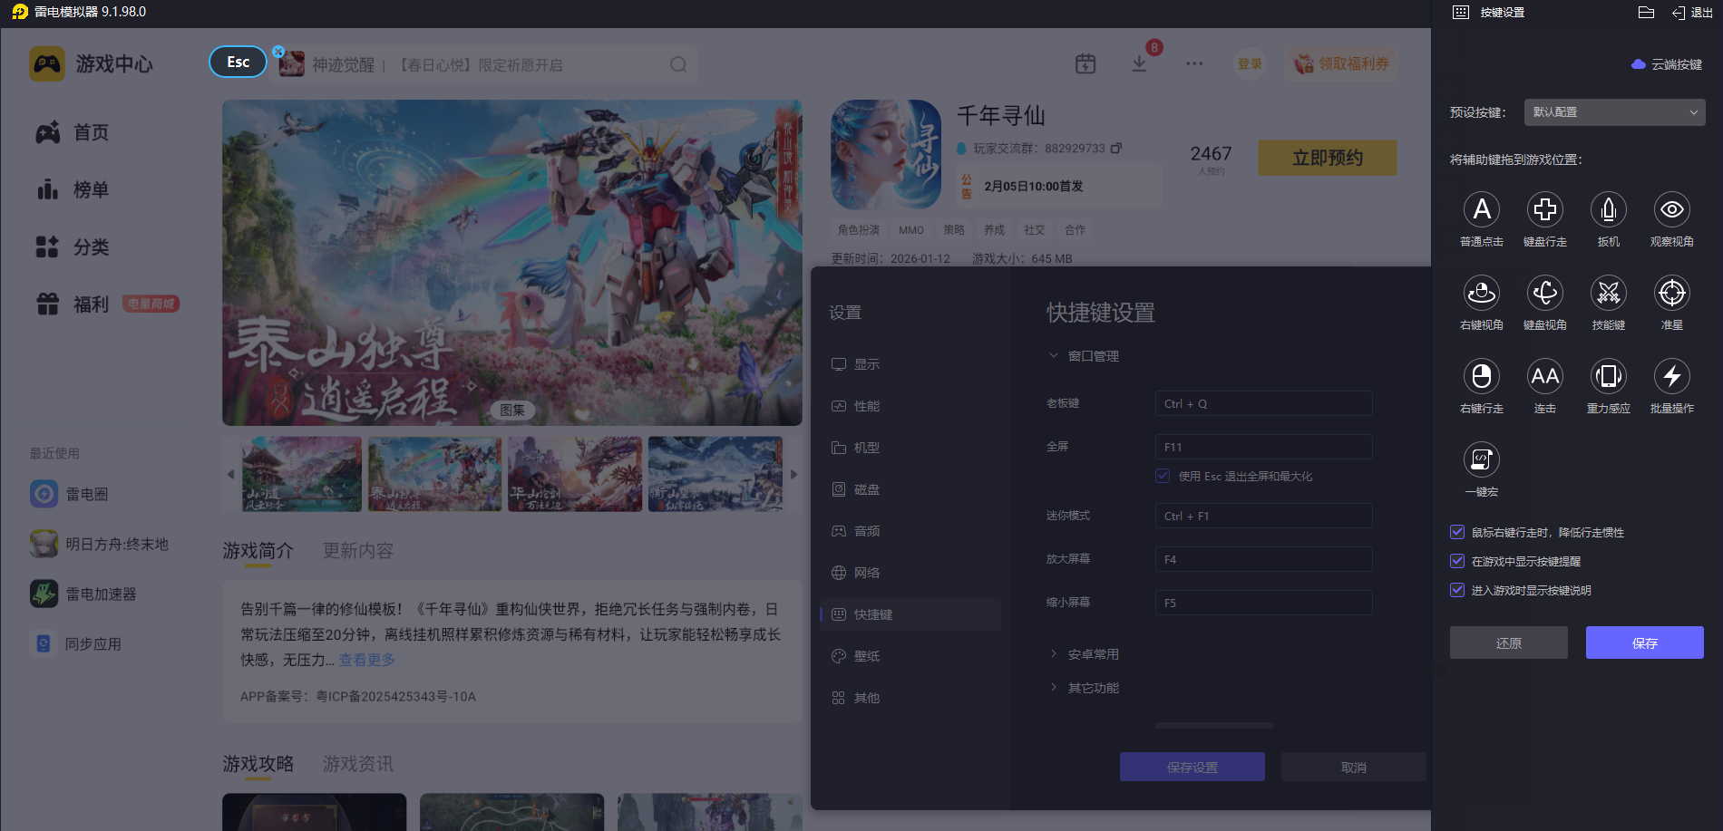Switch to the 更新内容 tab
1723x831 pixels.
tap(358, 551)
